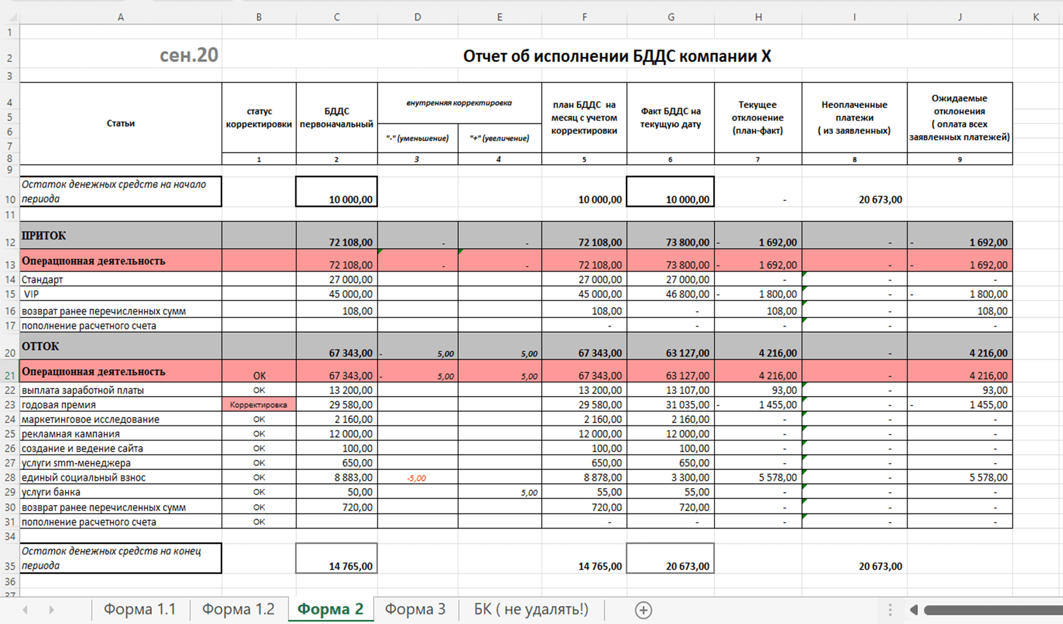Click the title 'Отчет об исполнении БДДС компании X'
The width and height of the screenshot is (1063, 624).
[617, 56]
